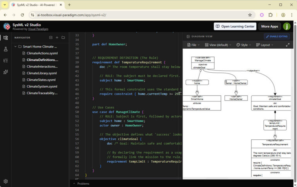Select the home subject node in diagram
297x187 pixels.
click(x=197, y=82)
